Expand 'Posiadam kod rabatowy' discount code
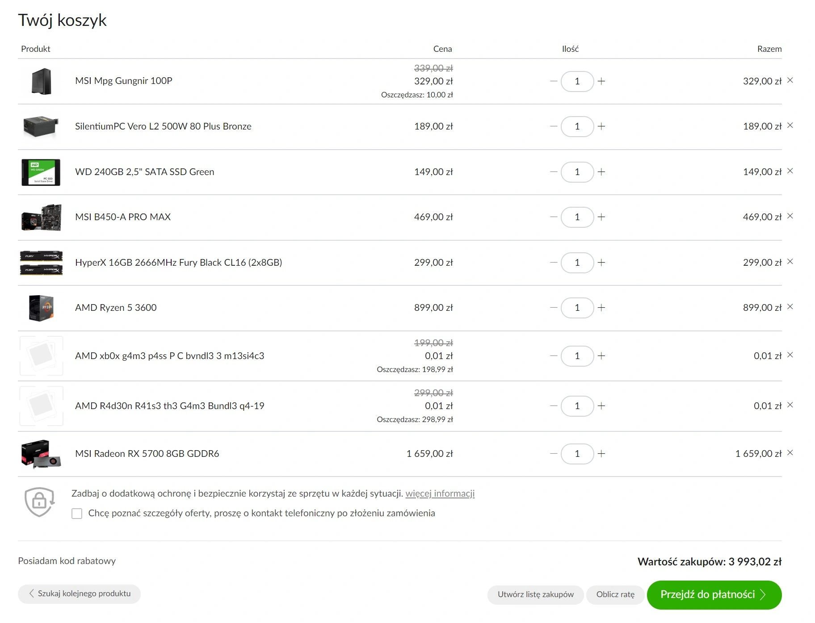 coord(67,561)
